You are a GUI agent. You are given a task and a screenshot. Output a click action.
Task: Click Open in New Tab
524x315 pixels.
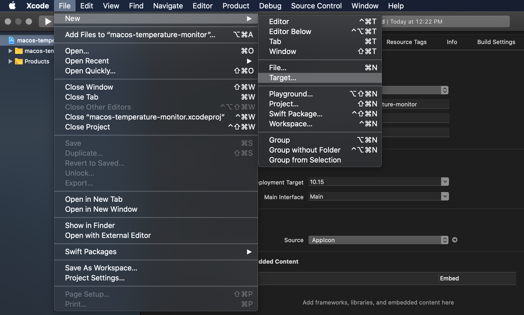pos(156,199)
